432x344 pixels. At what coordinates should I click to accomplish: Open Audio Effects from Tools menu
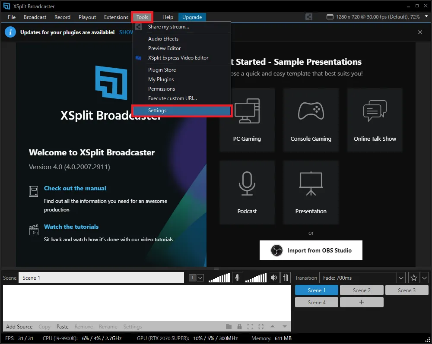(x=182, y=39)
